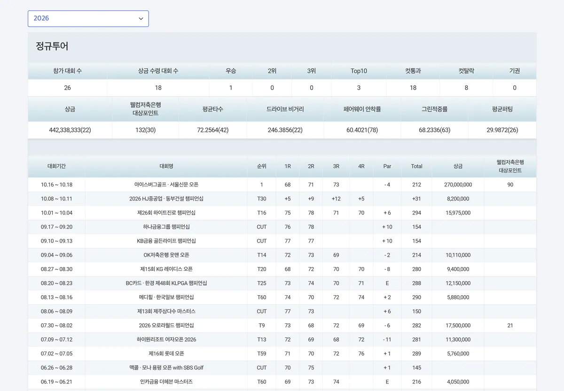The image size is (564, 391).
Task: Click the prize amount 12,150,000
Action: (x=458, y=284)
